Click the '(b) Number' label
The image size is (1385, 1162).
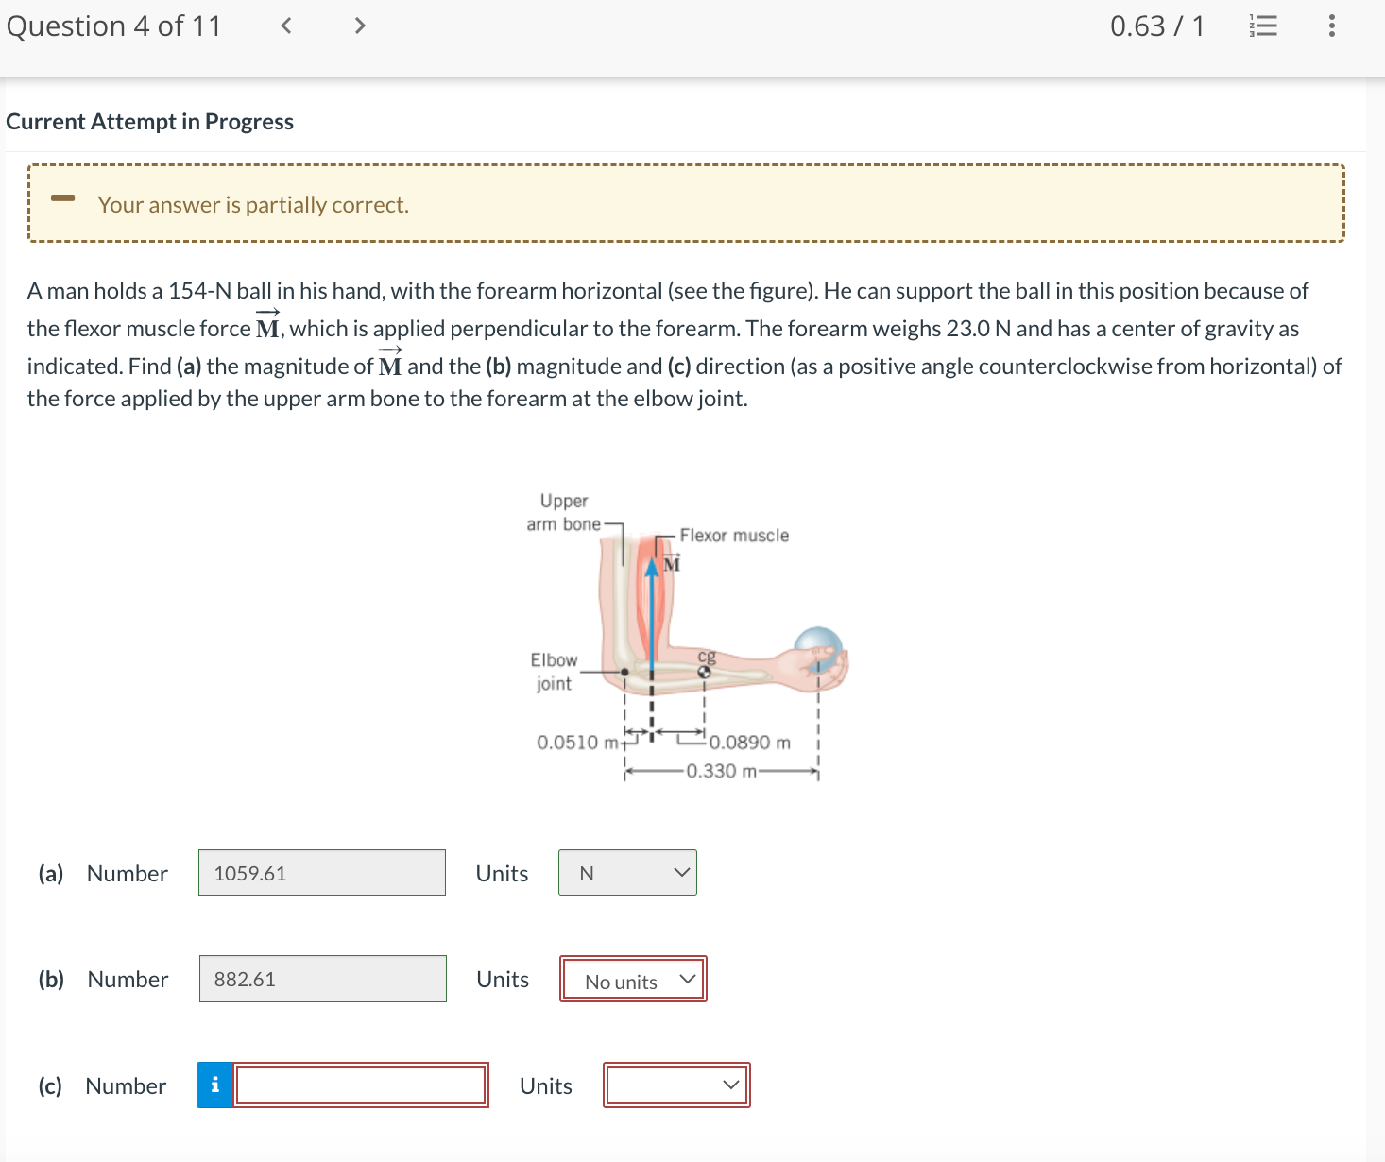click(x=103, y=980)
